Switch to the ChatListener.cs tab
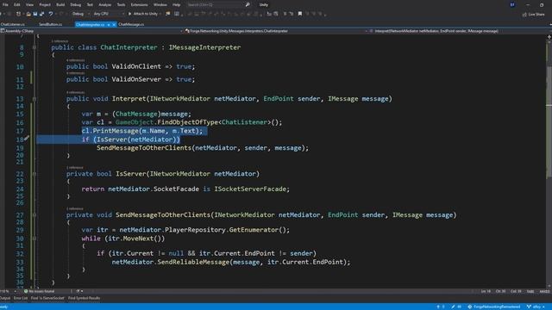 tap(13, 25)
